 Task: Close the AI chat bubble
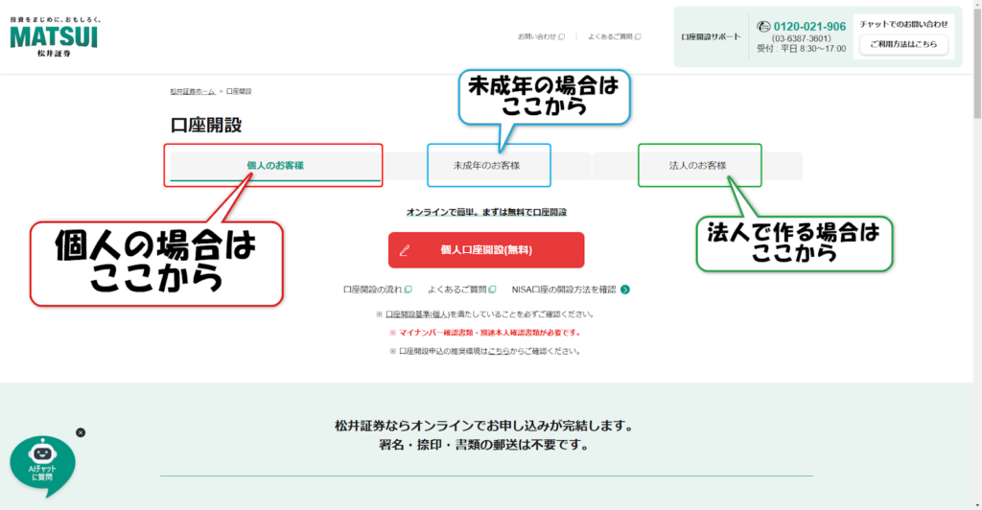(81, 432)
